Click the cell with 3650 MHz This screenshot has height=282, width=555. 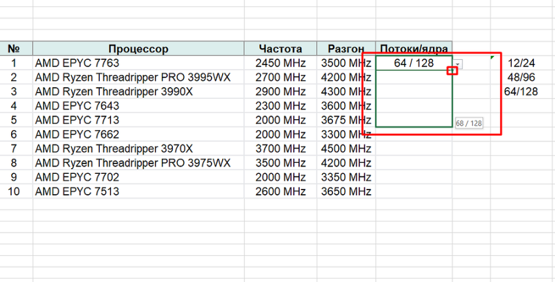click(345, 191)
